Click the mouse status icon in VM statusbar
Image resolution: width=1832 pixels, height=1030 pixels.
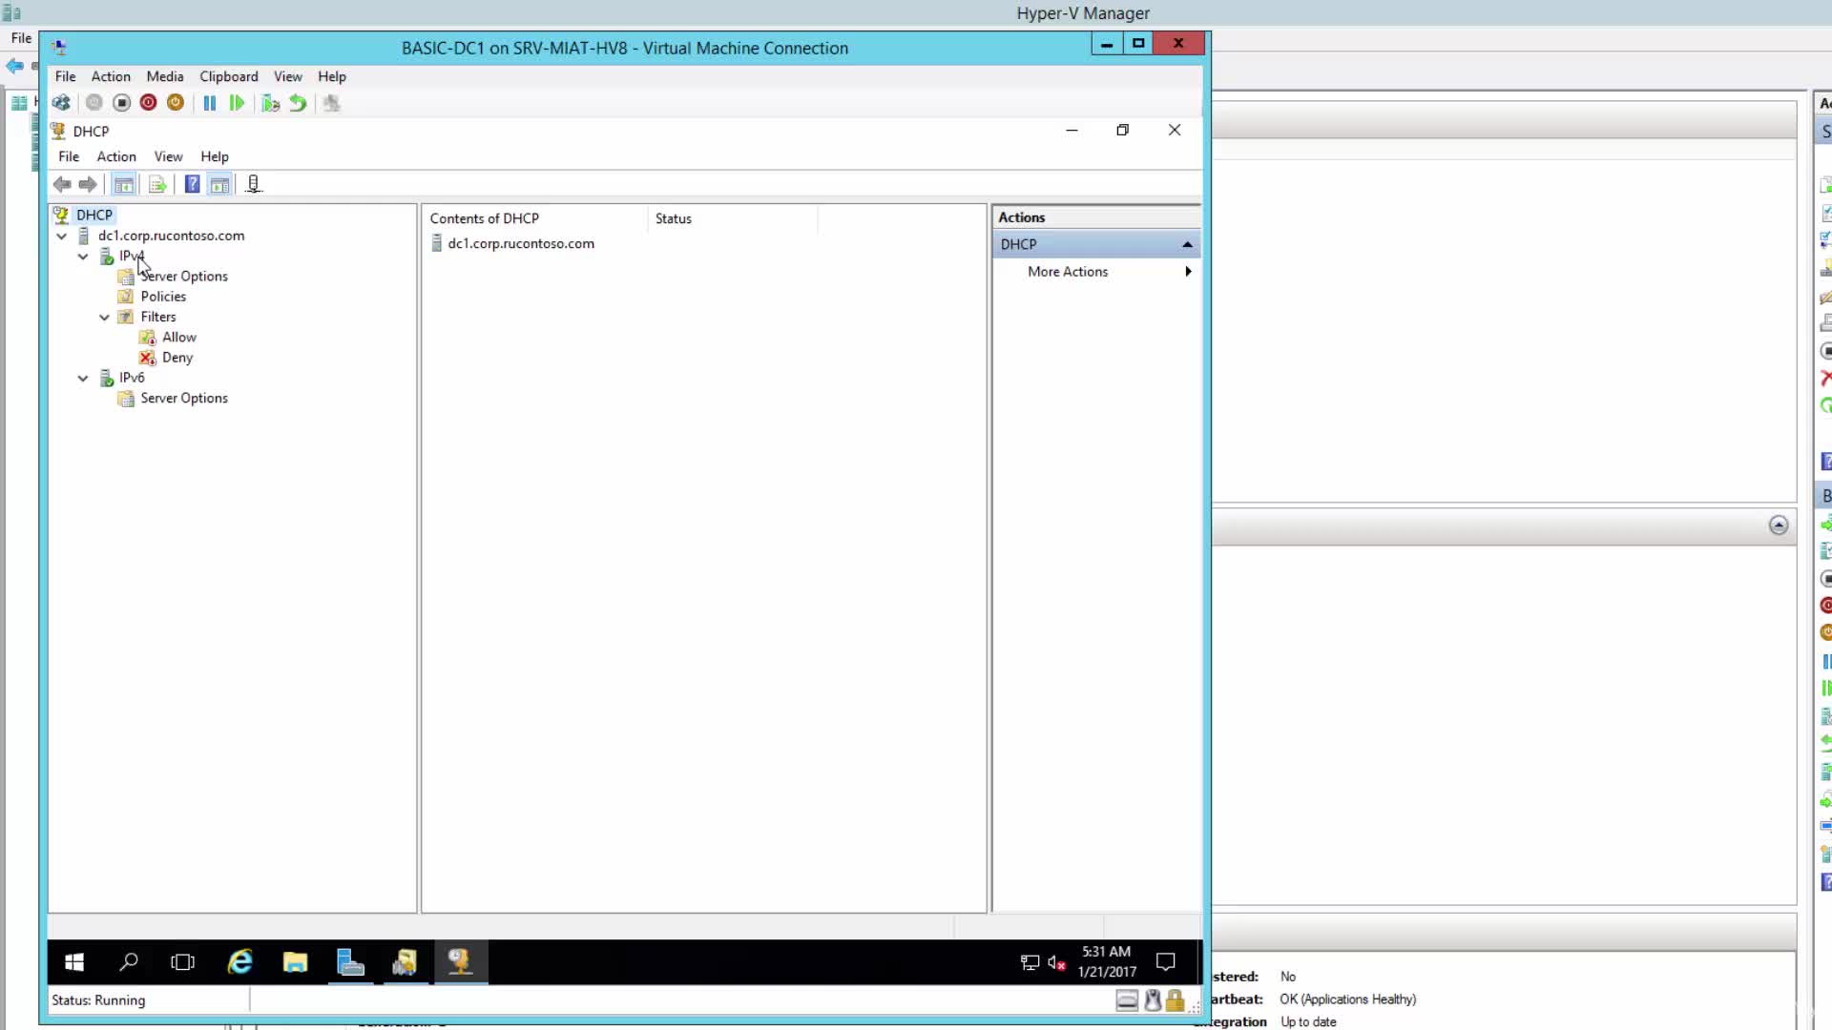tap(1153, 1000)
